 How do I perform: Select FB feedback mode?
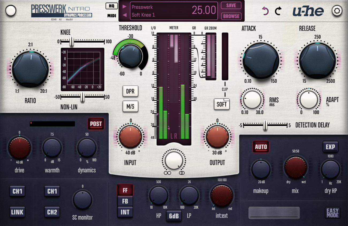pos(125,201)
